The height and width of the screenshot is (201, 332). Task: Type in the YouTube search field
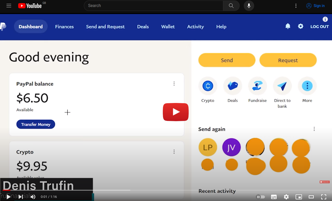(x=153, y=6)
